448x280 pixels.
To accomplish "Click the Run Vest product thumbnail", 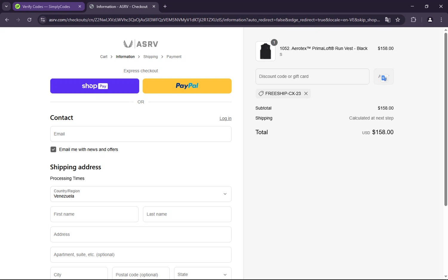I will click(266, 51).
